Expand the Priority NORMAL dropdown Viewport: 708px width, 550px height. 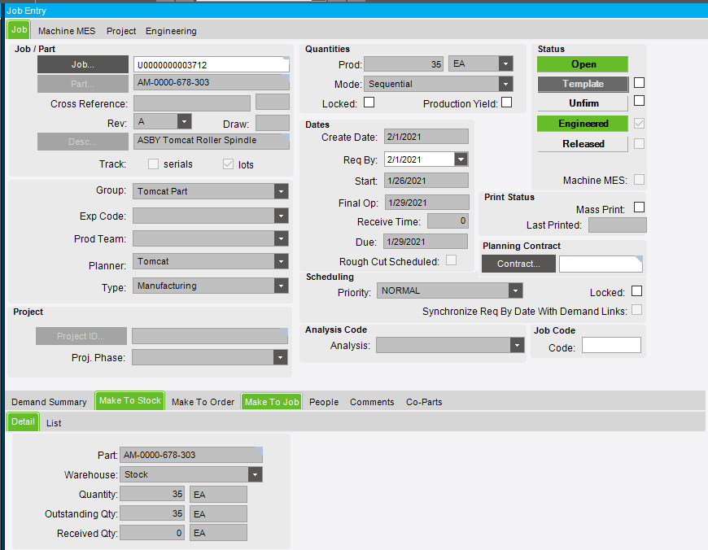(x=515, y=290)
